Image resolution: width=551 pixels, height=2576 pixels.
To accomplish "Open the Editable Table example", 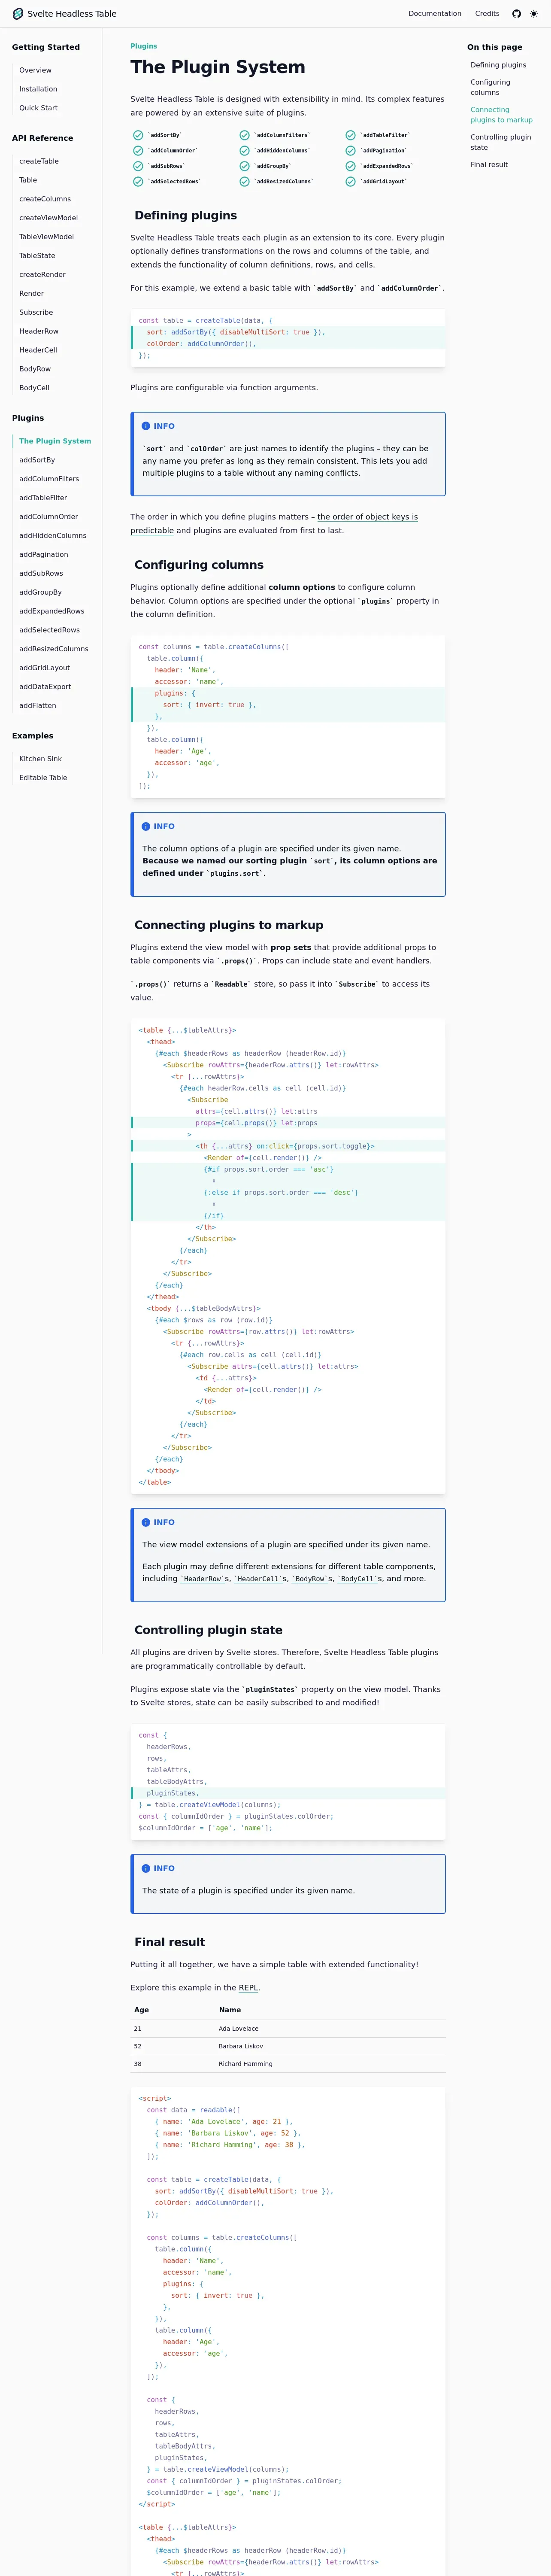I will click(43, 778).
